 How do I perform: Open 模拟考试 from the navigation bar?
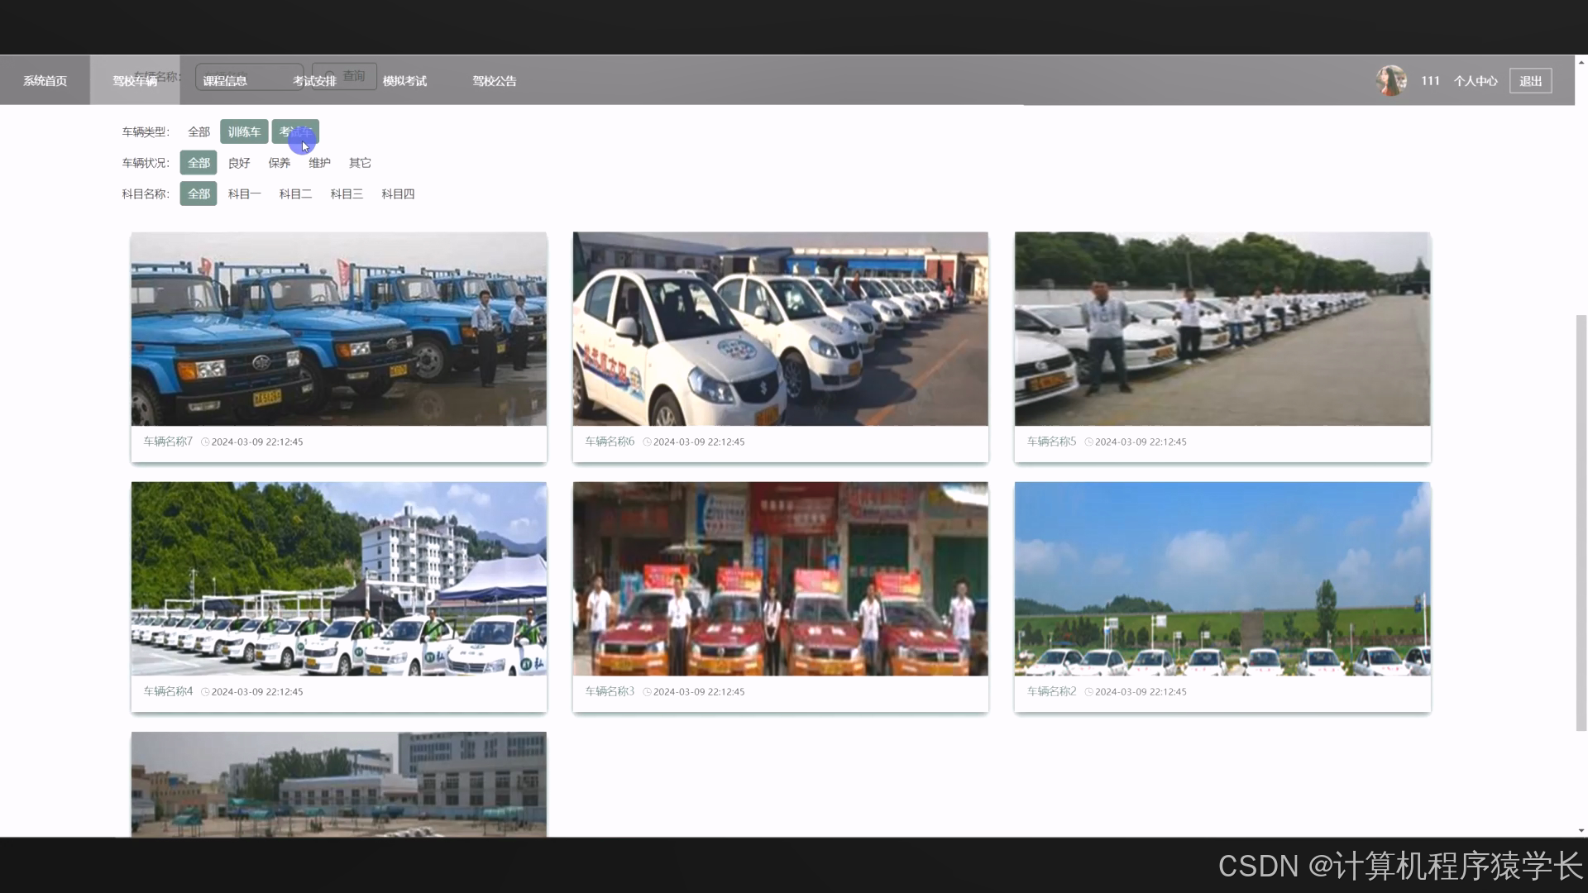(x=404, y=80)
